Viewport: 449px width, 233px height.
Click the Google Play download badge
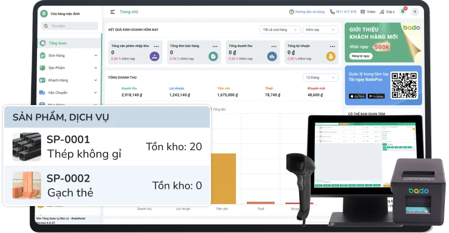click(x=376, y=96)
